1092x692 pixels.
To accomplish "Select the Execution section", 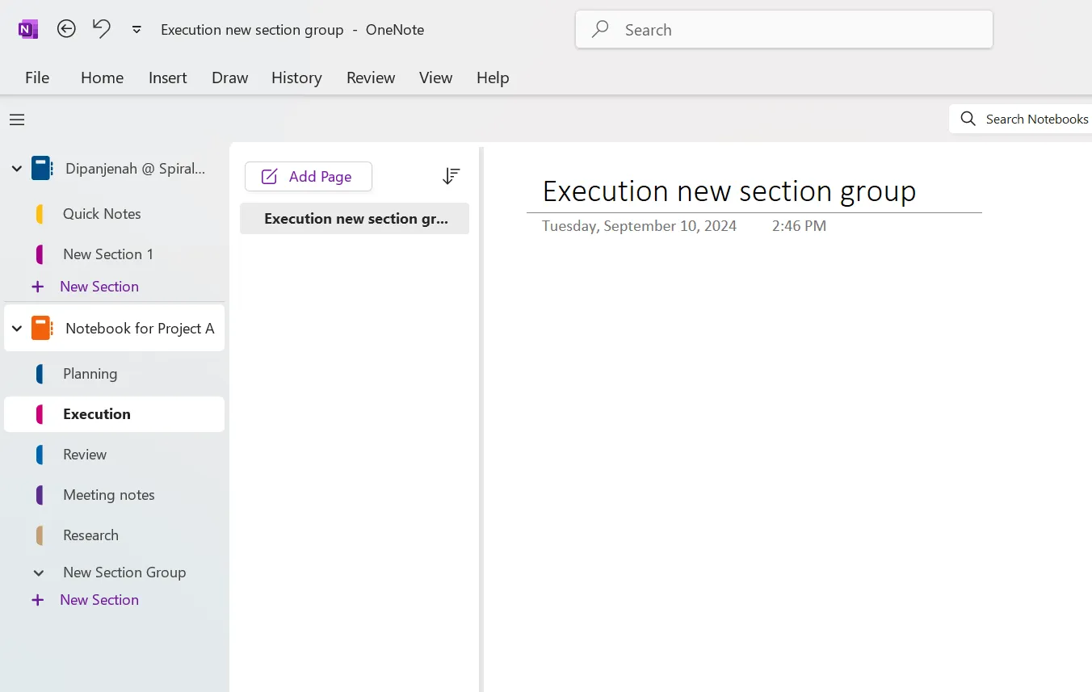I will click(115, 414).
